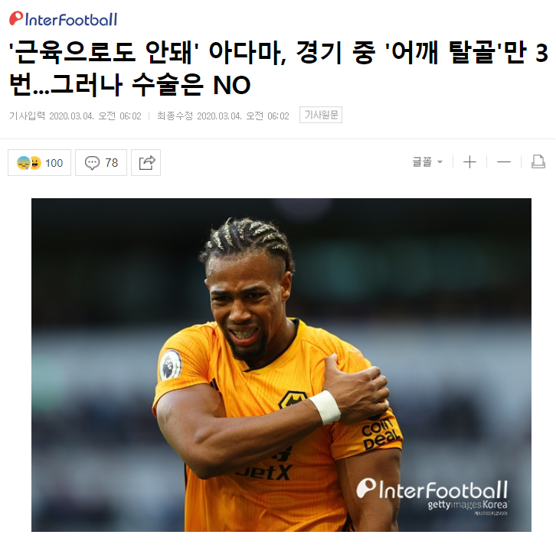Click the InterFootball watermark on the photo
Image resolution: width=556 pixels, height=551 pixels.
(x=432, y=489)
